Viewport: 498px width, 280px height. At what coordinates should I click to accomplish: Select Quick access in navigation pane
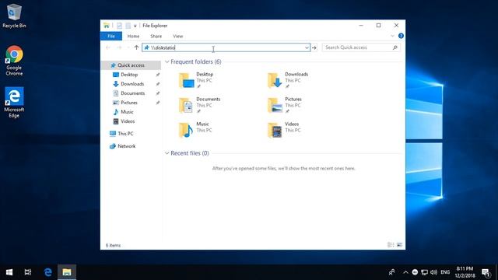pyautogui.click(x=131, y=65)
